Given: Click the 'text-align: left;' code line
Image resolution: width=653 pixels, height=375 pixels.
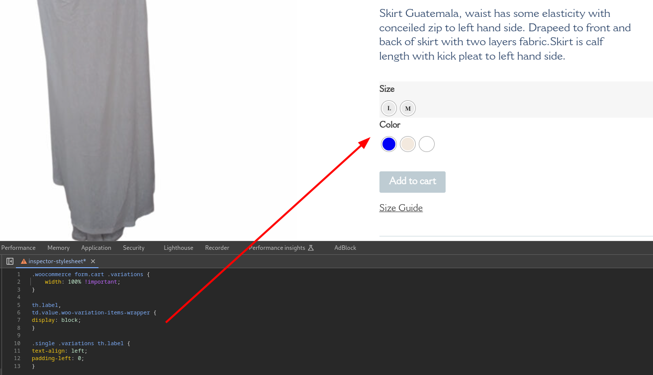Looking at the screenshot, I should coord(59,351).
